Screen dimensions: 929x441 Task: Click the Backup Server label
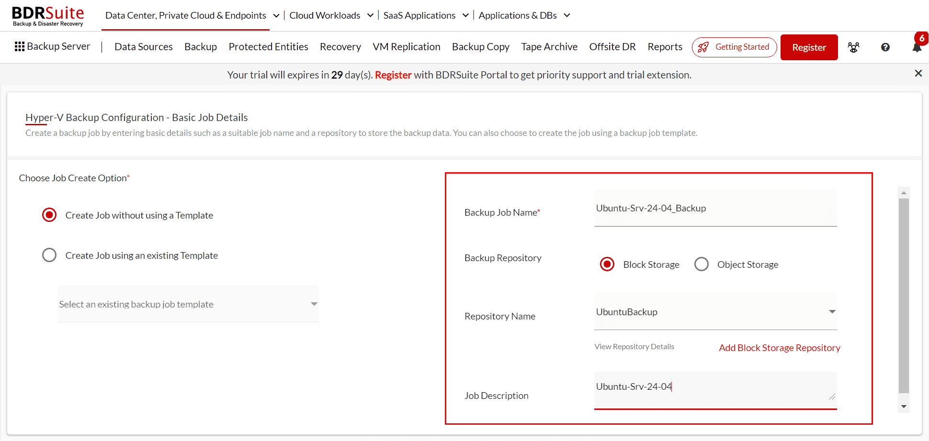pos(58,46)
